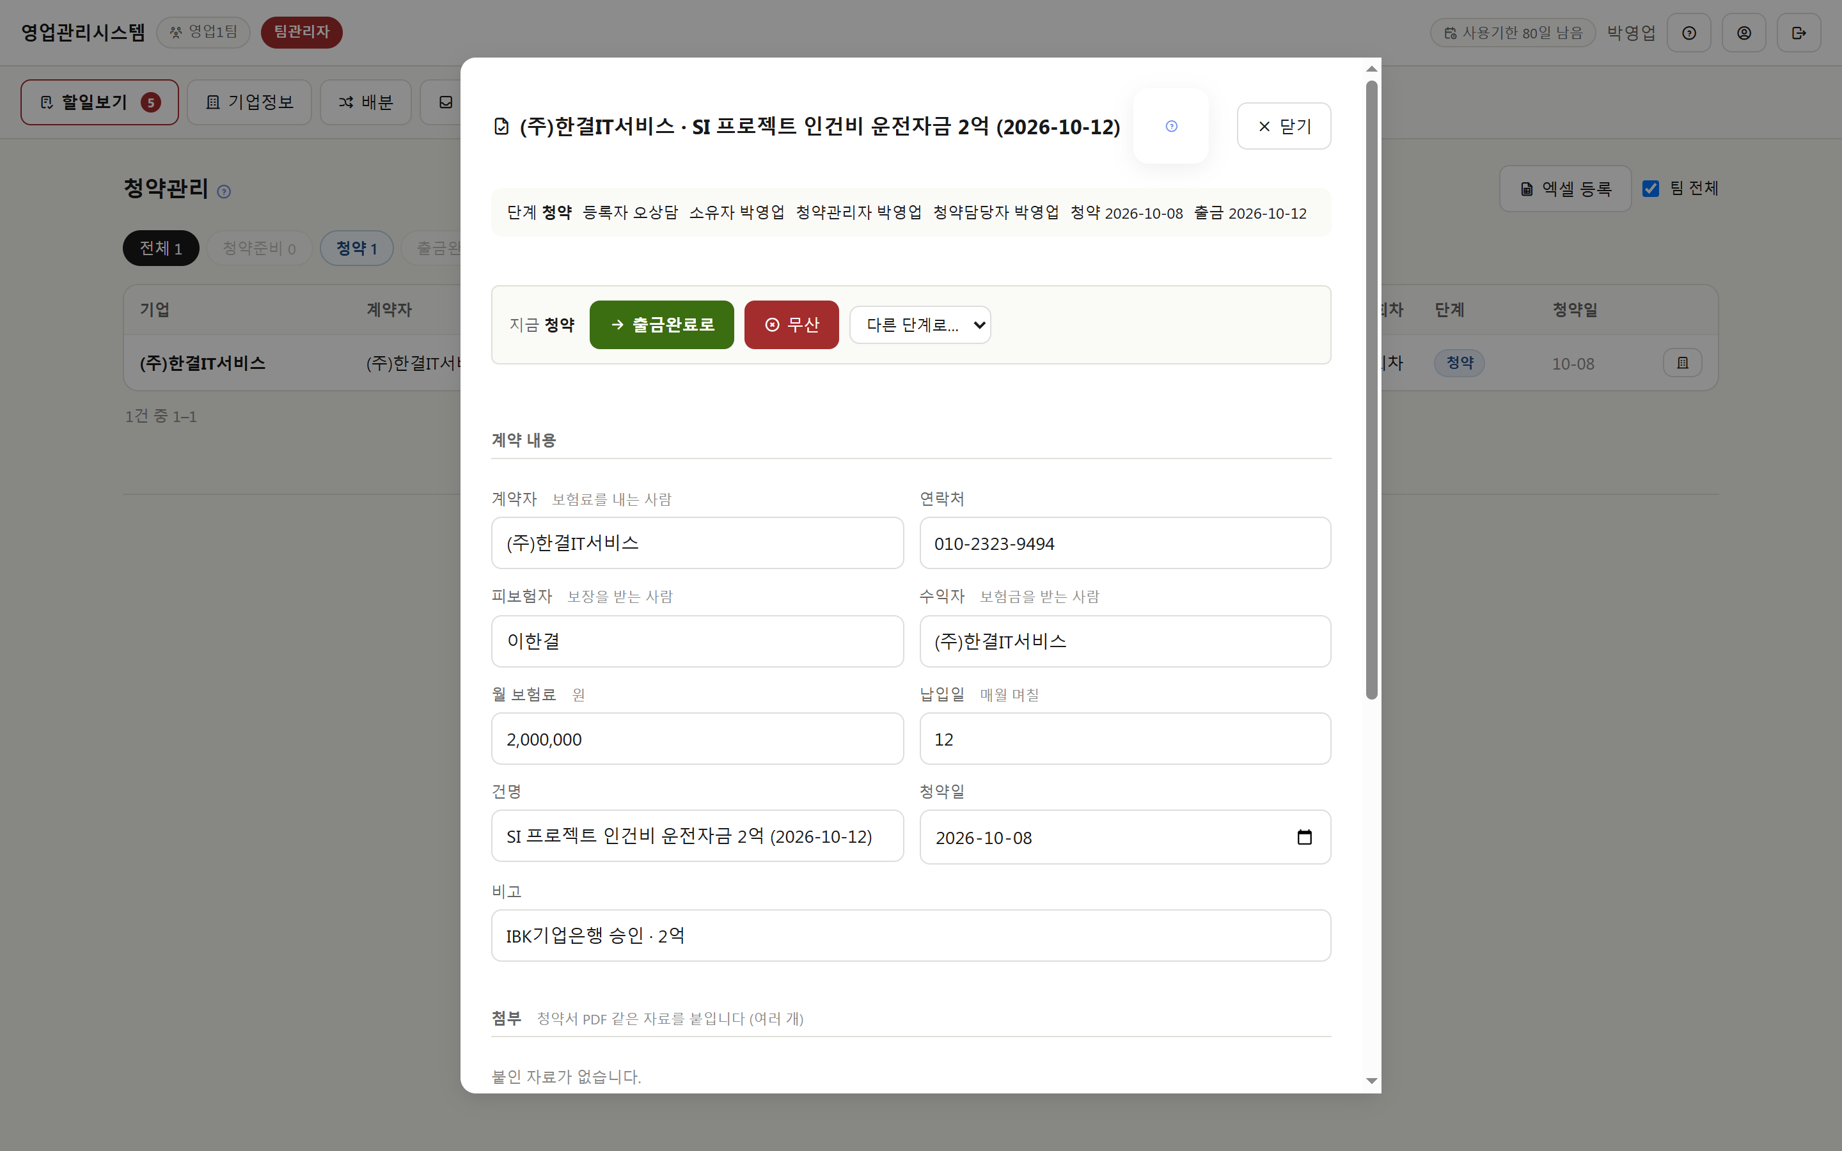1842x1151 pixels.
Task: Click the document icon in modal title
Action: pos(501,127)
